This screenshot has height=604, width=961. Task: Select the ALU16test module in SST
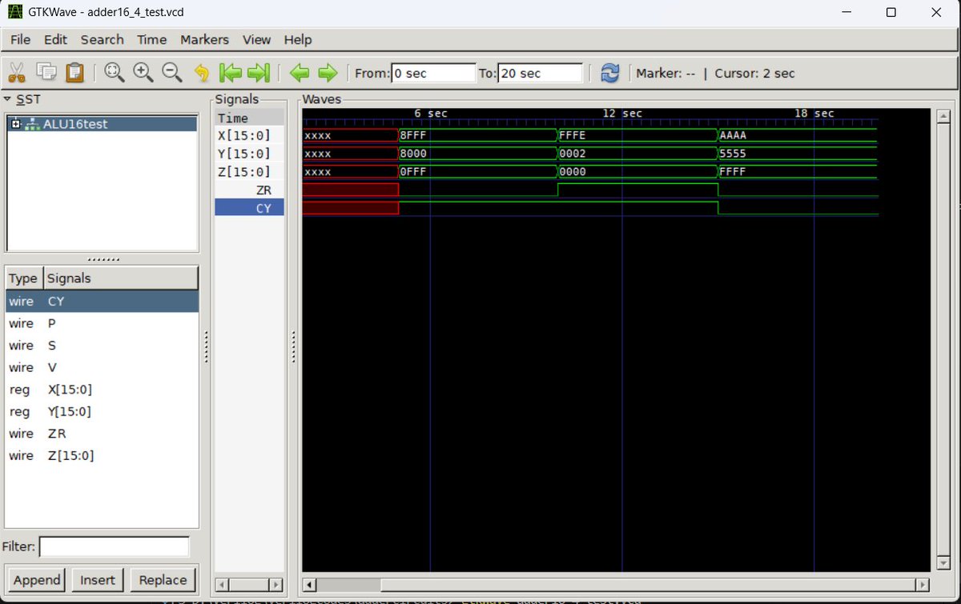(102, 124)
